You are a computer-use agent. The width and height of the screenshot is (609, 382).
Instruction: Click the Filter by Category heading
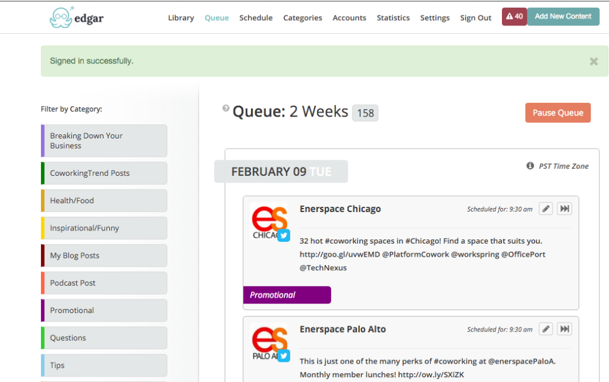(x=71, y=109)
